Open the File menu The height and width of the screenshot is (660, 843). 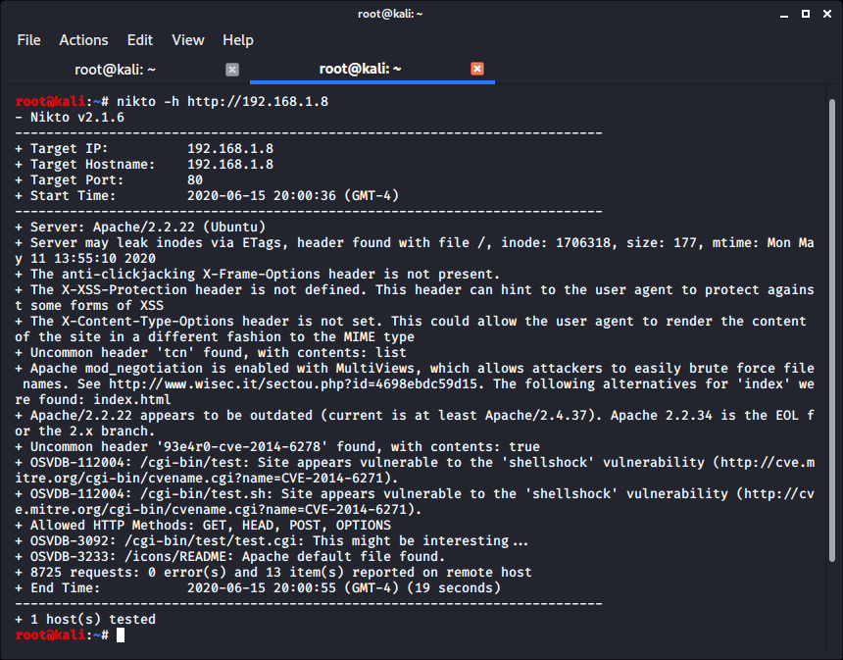28,40
